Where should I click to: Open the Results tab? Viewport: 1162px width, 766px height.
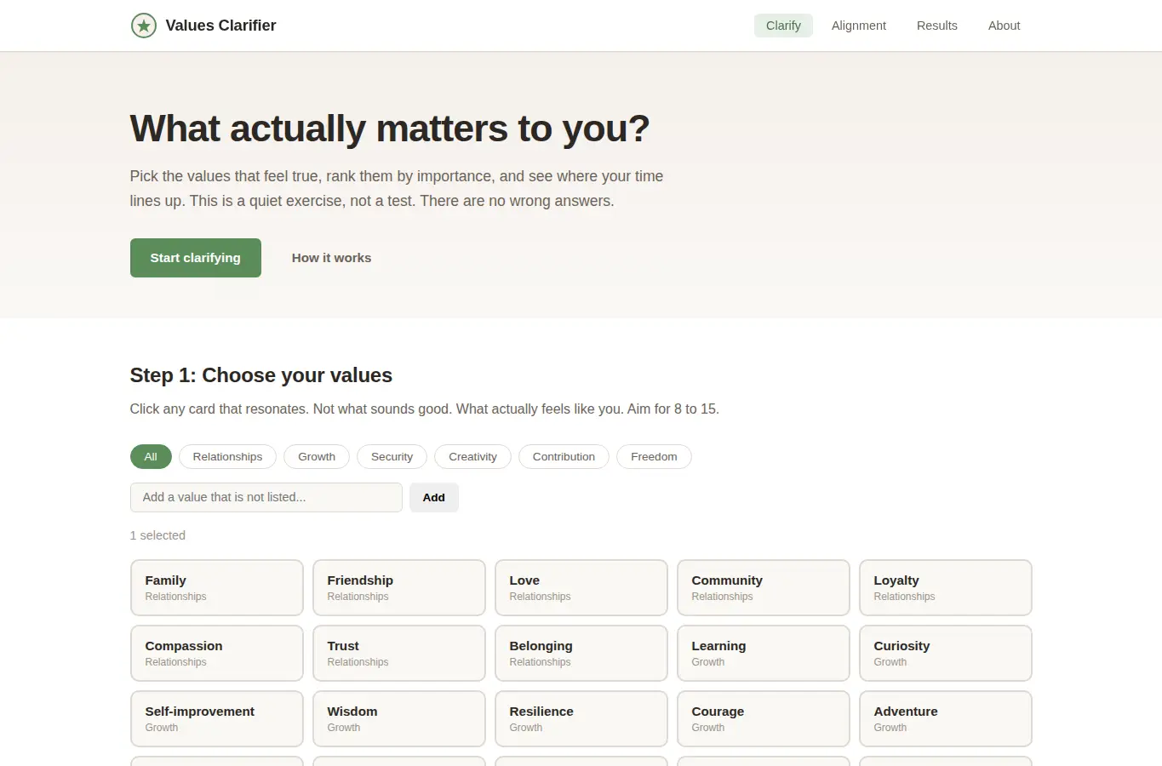click(937, 26)
